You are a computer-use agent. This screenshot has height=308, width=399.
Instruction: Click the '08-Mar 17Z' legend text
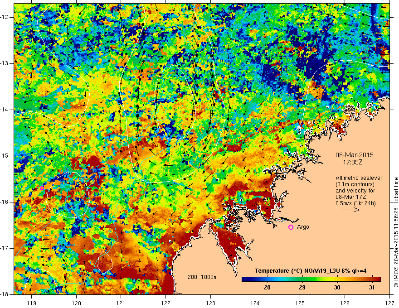350,197
